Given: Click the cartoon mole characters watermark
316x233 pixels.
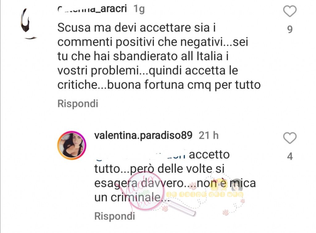Looking at the screenshot, I should coord(226,185).
